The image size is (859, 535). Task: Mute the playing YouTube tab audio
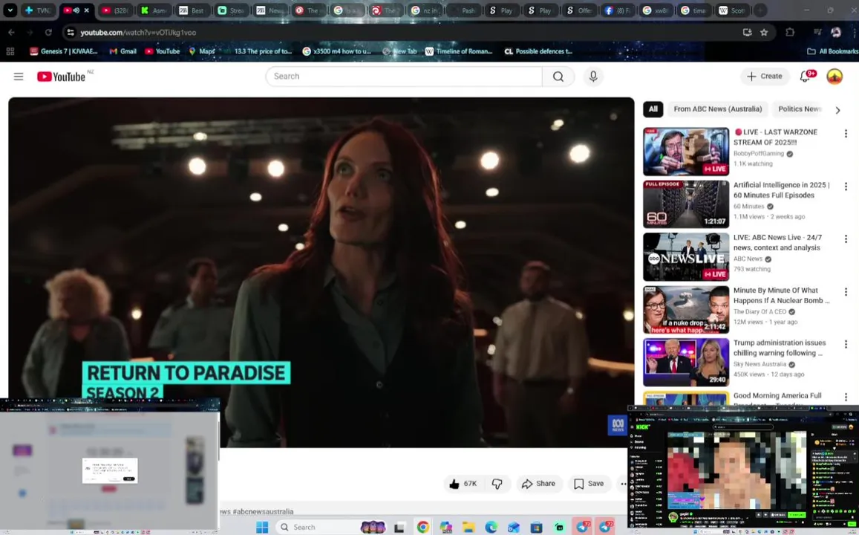(76, 10)
